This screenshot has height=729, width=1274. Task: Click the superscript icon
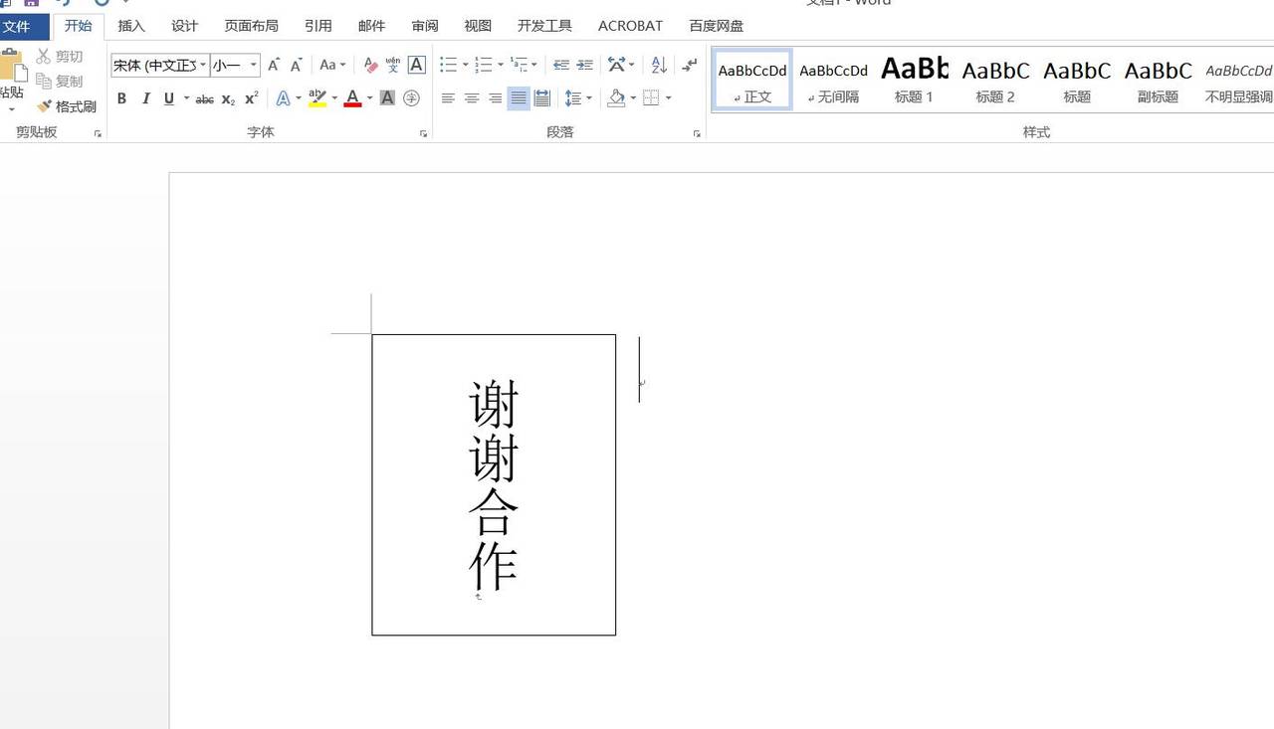(249, 97)
